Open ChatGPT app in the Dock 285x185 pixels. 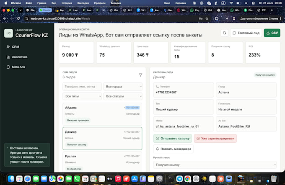[x=196, y=179]
